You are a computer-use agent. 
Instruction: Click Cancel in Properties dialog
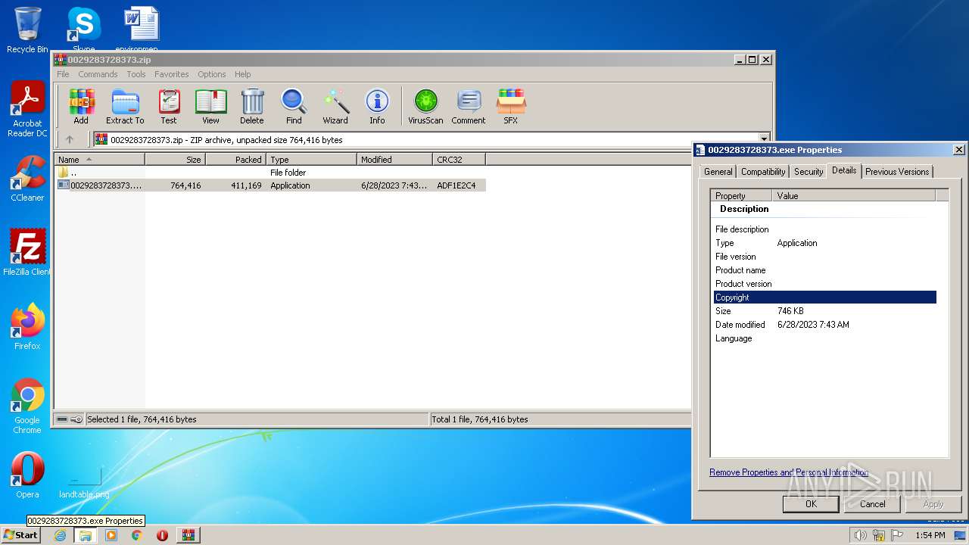(872, 504)
